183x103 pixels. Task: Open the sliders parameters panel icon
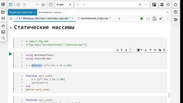176,19
